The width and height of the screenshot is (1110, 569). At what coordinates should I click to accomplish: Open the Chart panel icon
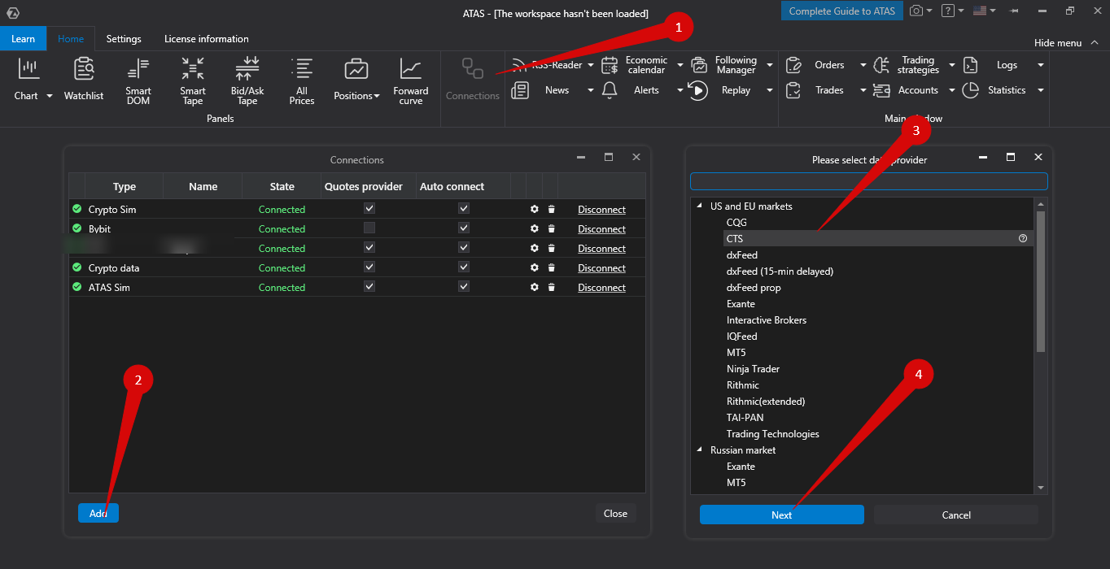click(x=29, y=69)
